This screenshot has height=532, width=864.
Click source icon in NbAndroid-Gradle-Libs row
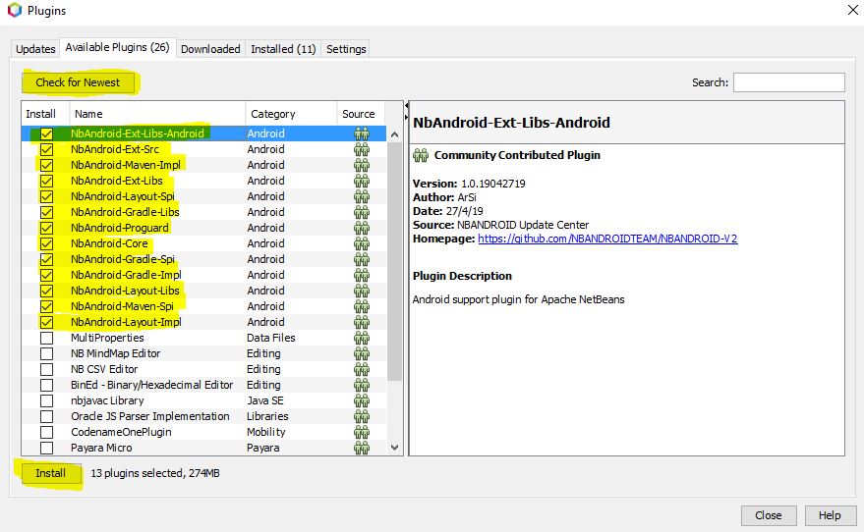pos(362,212)
